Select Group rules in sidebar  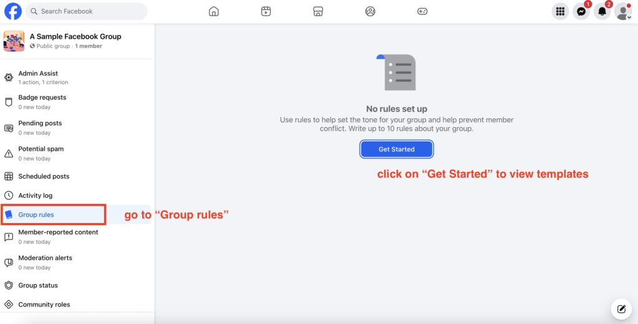click(36, 215)
